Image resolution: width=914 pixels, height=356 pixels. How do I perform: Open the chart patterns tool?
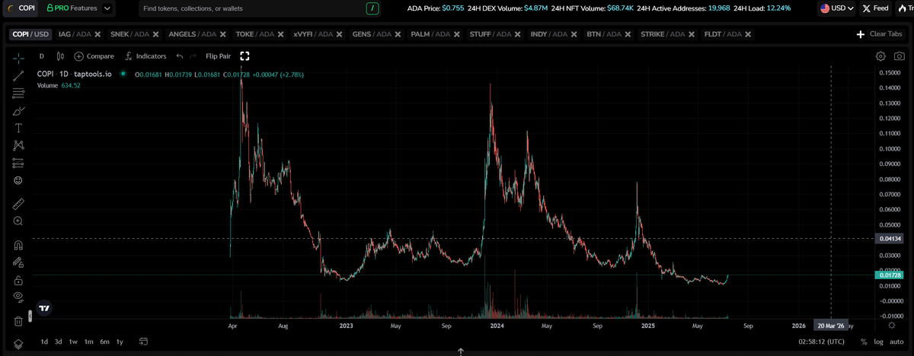click(18, 145)
